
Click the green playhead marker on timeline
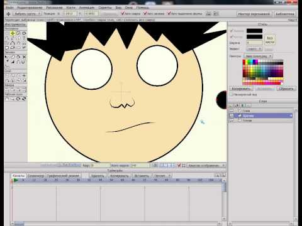click(x=16, y=180)
